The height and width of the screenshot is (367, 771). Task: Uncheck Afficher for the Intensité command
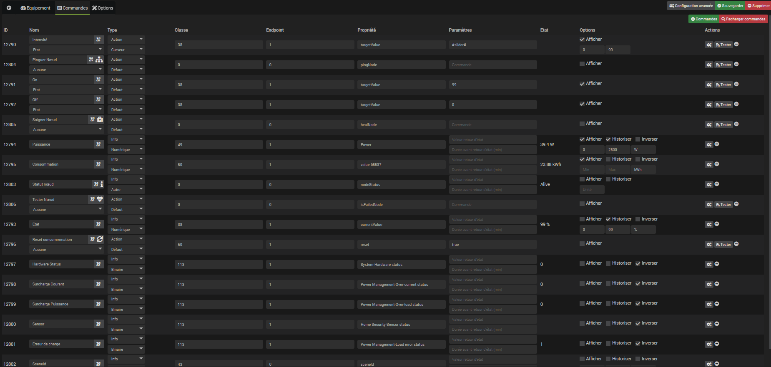pyautogui.click(x=582, y=40)
